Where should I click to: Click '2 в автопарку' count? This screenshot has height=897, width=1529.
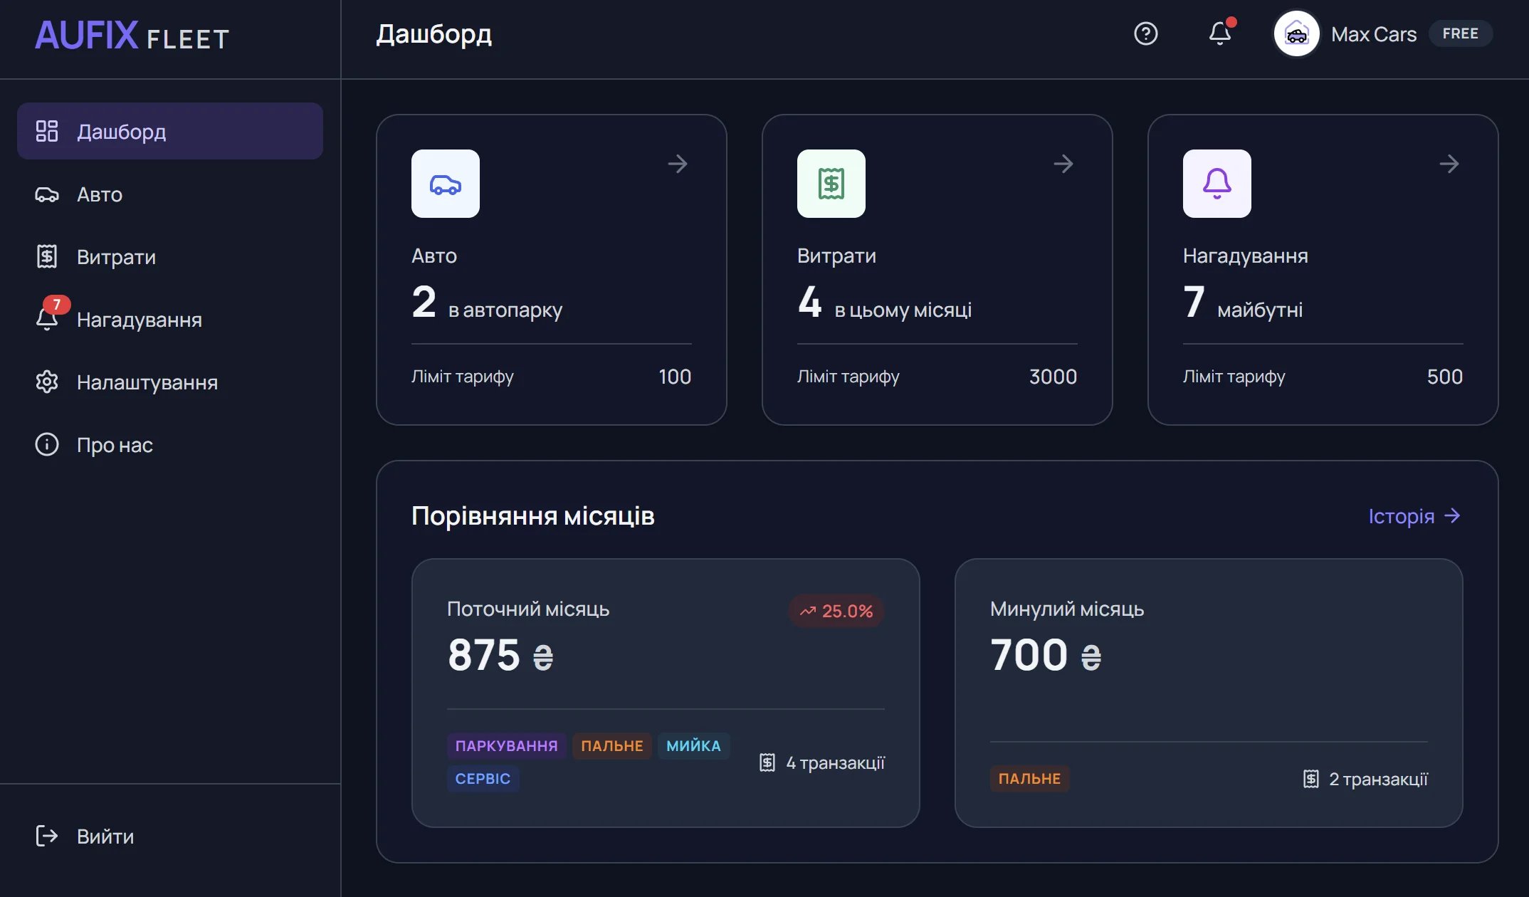487,303
